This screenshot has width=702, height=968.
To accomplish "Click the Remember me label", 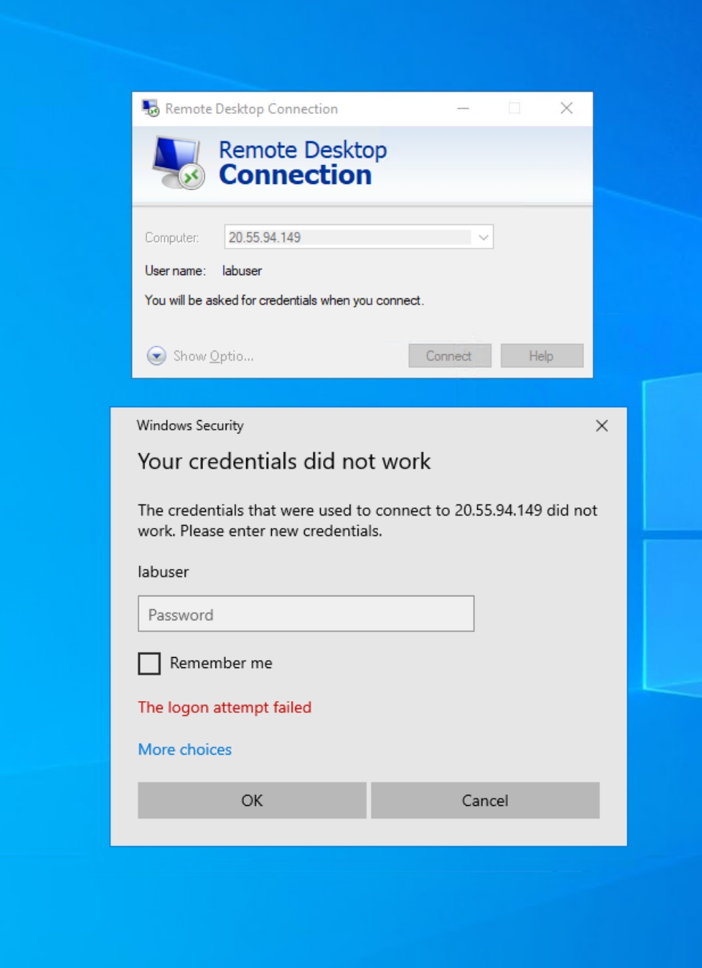I will 221,663.
